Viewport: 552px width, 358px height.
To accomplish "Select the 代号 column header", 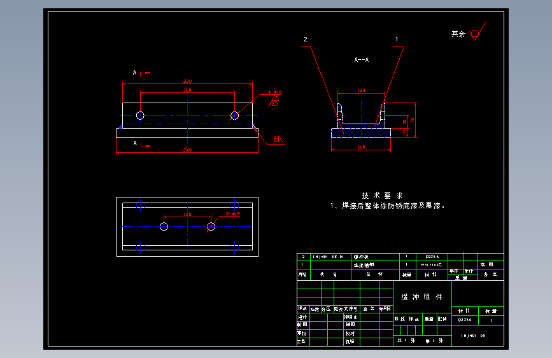I will pos(328,275).
